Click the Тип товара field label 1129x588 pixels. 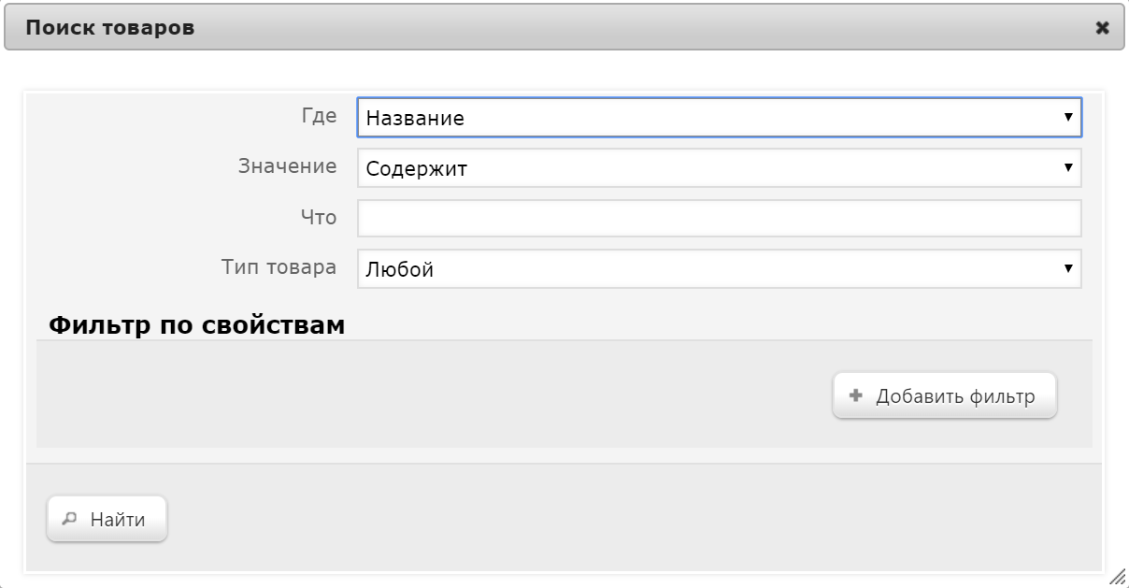coord(279,267)
